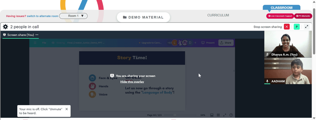The image size is (316, 120).
Task: Open the CURRICULUM tab
Action: pyautogui.click(x=218, y=15)
